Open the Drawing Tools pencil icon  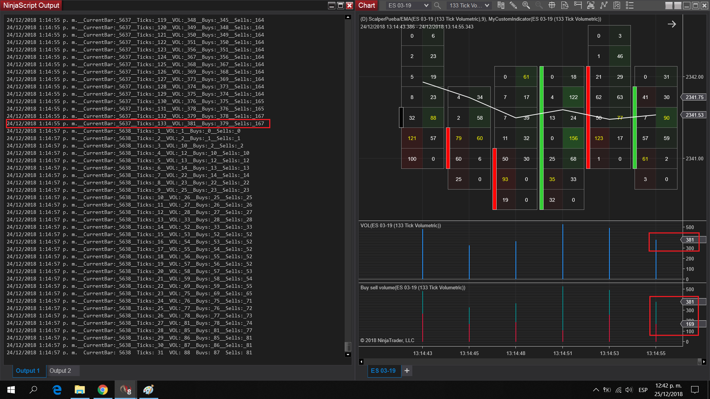pyautogui.click(x=513, y=6)
